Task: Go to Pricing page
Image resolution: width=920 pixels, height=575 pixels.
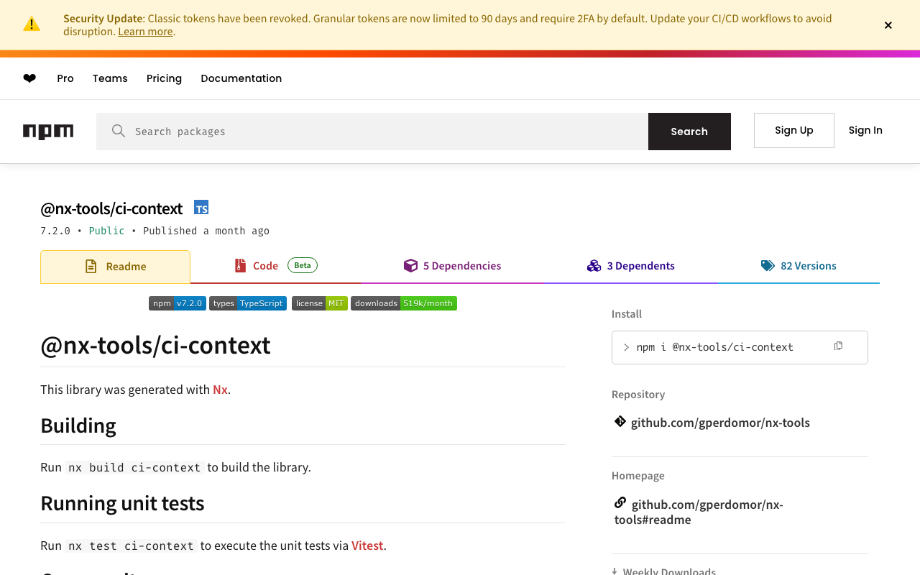Action: coord(164,78)
